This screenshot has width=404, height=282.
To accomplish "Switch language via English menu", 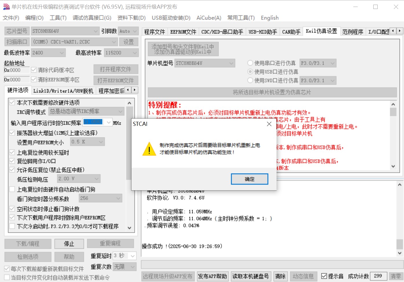I will click(x=270, y=18).
